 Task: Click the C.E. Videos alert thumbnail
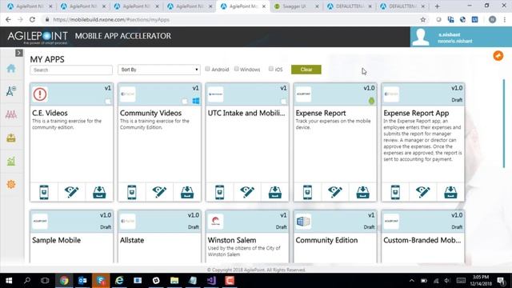point(40,94)
